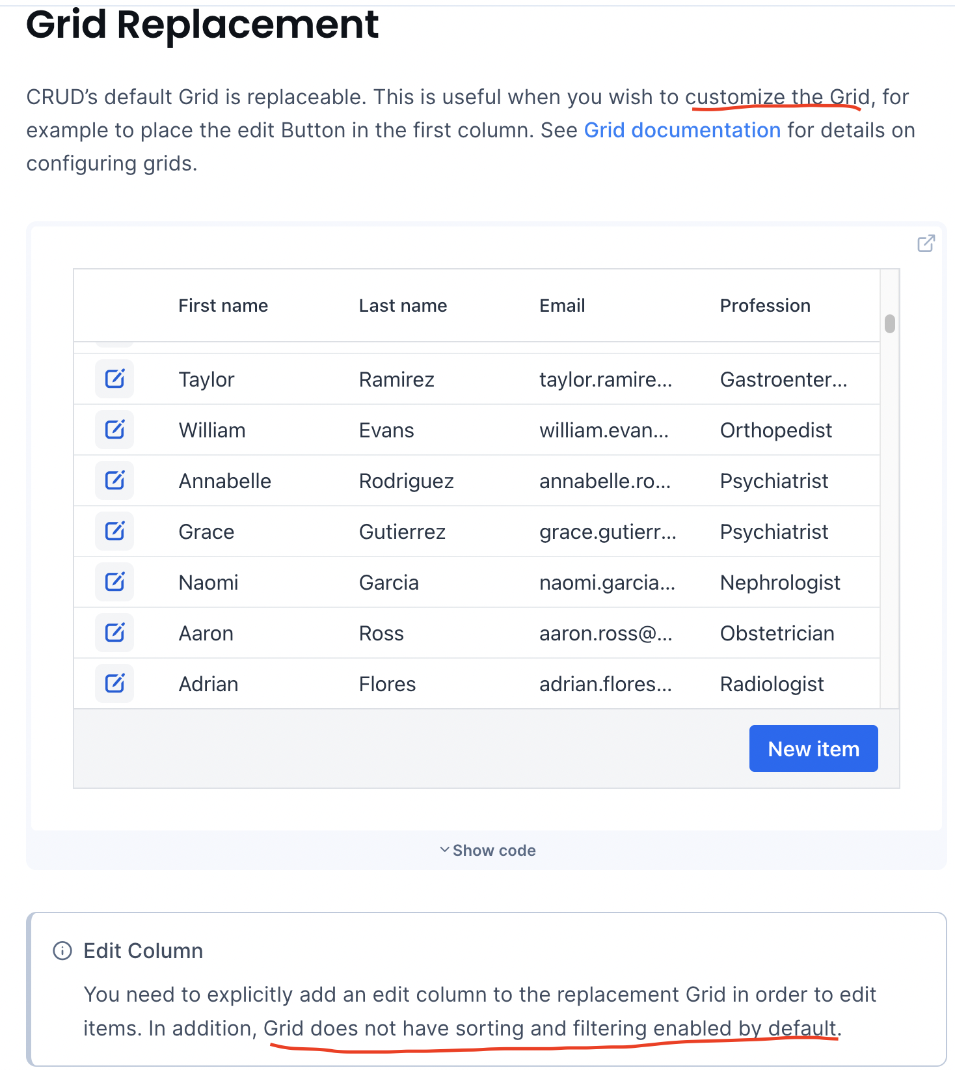Edit William Evans's record

pyautogui.click(x=114, y=430)
